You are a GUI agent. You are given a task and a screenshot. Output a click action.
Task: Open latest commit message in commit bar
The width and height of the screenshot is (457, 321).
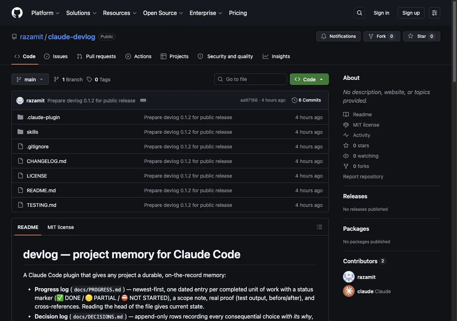pos(91,101)
